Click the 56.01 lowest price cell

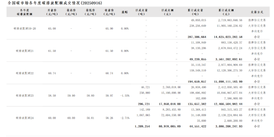click(90, 118)
